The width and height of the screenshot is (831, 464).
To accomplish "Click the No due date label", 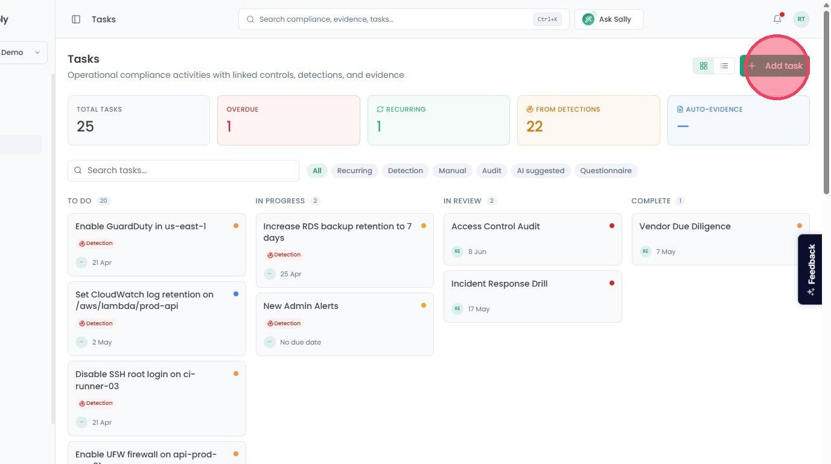I will tap(301, 342).
